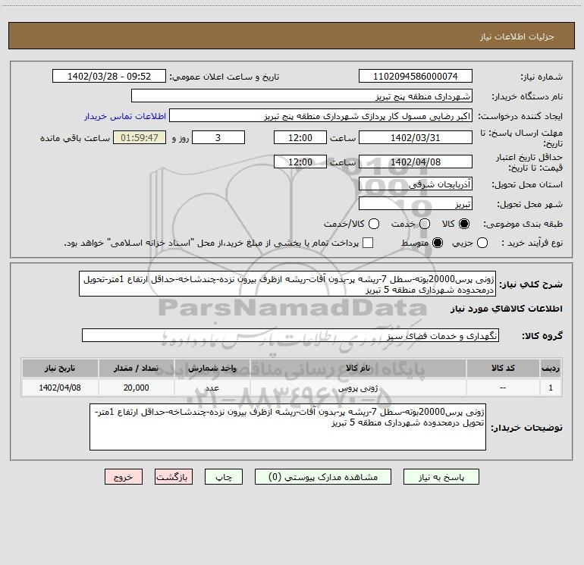Click the item name cell ژونی پروس

click(358, 388)
